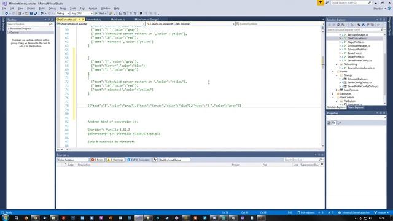
Task: Open the Analyze menu
Action: coord(93,8)
